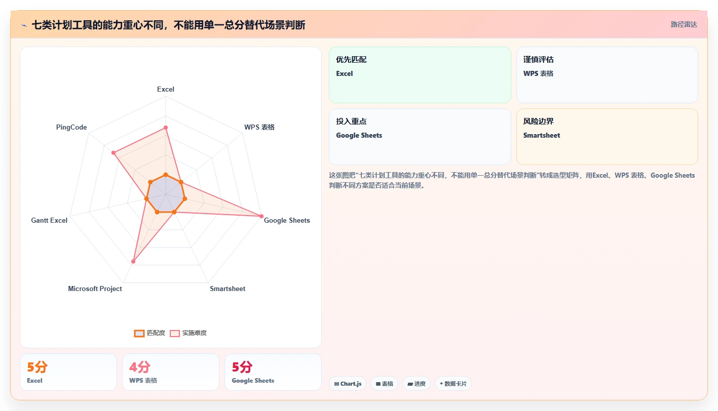Click the 进度 tag chip
The width and height of the screenshot is (718, 411).
coord(417,384)
